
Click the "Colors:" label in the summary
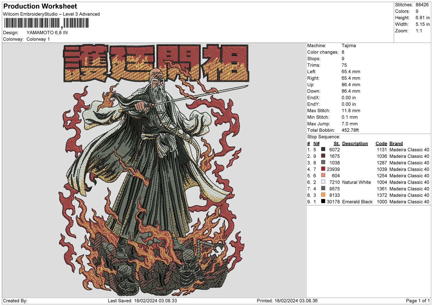[402, 11]
